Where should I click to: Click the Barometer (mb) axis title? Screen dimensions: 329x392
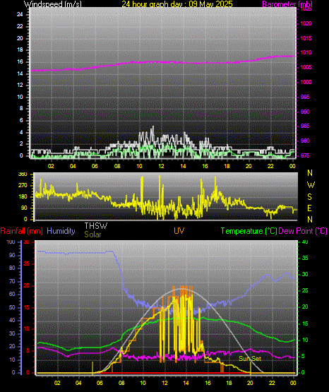287,4
